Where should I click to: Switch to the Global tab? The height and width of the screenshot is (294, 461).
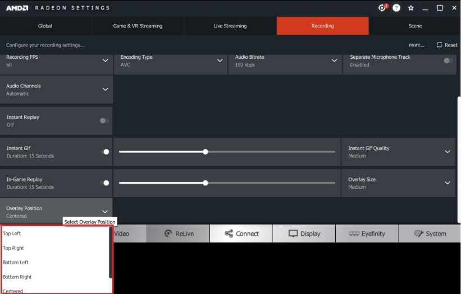pos(45,26)
